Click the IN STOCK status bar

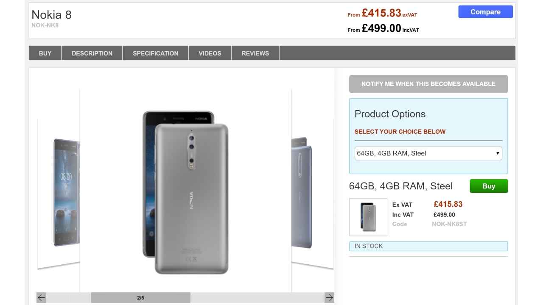428,246
